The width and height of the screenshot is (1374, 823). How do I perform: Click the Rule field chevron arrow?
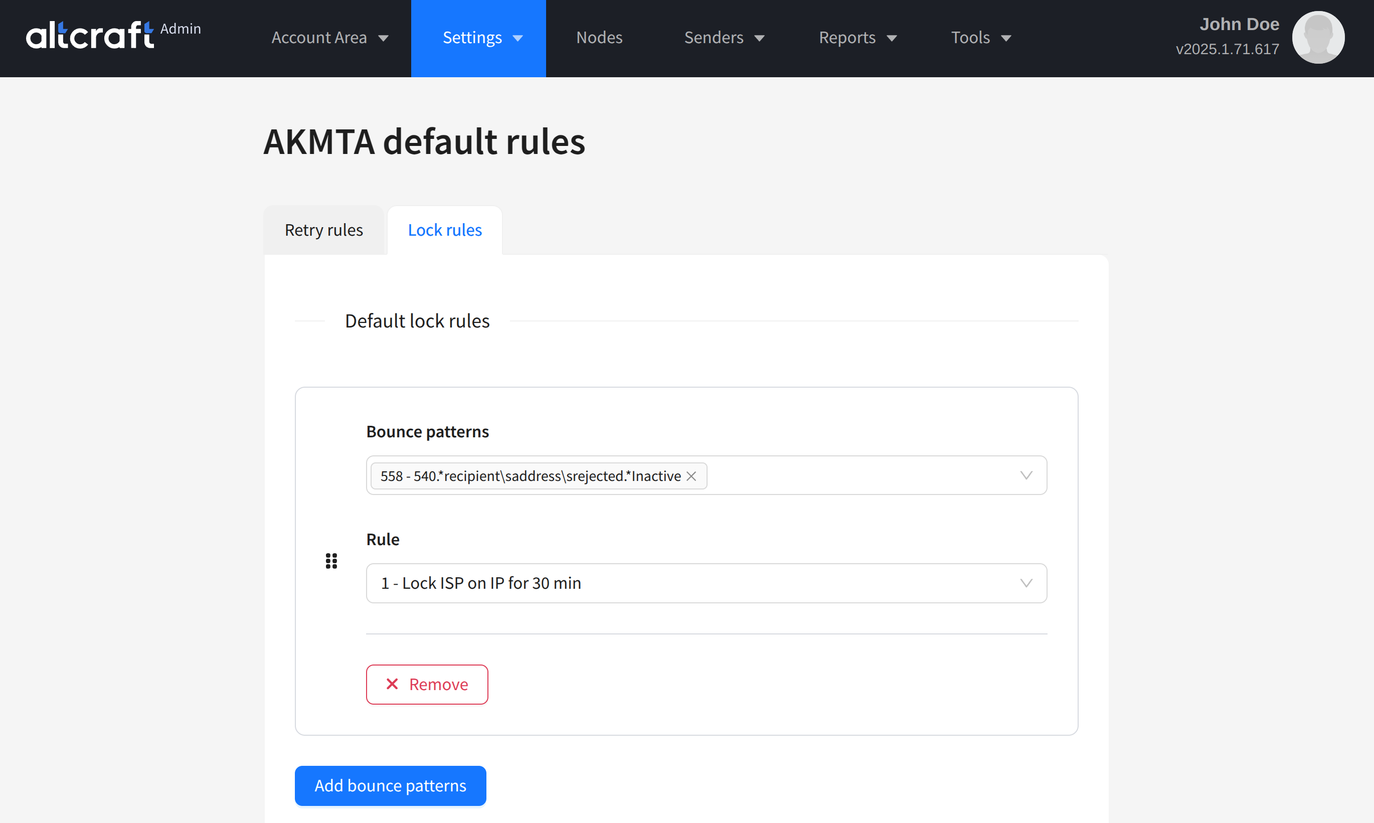(1026, 583)
